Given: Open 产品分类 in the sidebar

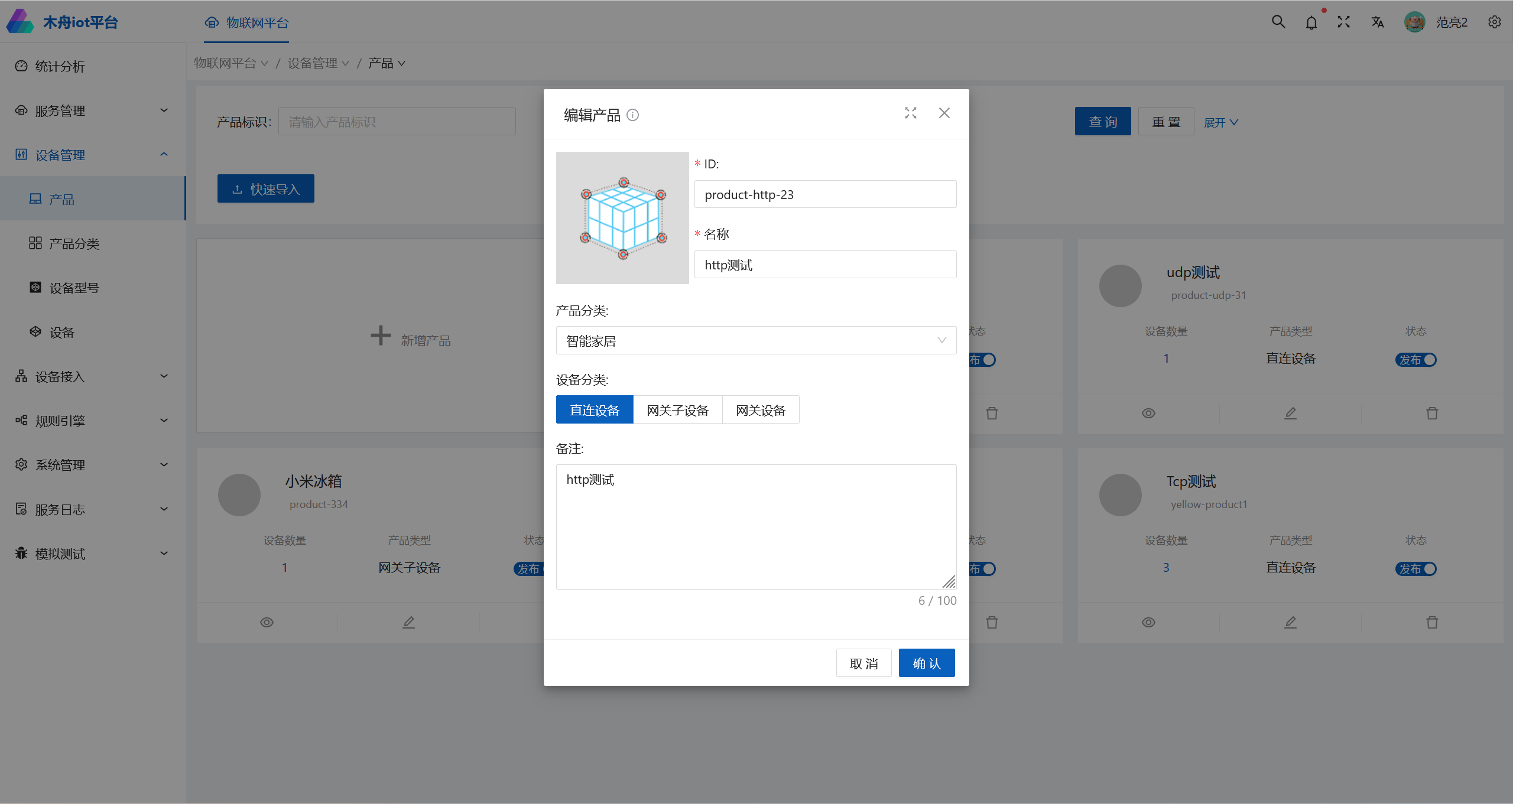Looking at the screenshot, I should [x=93, y=243].
